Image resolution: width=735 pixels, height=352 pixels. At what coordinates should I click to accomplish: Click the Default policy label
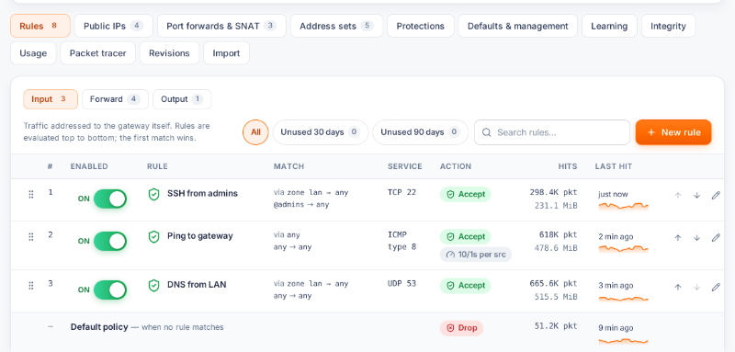[x=99, y=327]
